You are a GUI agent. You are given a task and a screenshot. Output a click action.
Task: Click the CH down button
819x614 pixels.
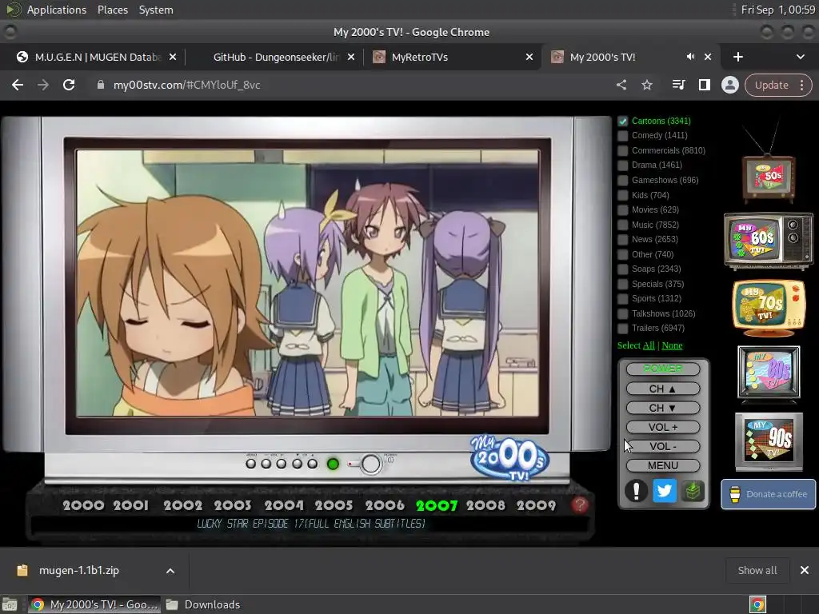(663, 408)
